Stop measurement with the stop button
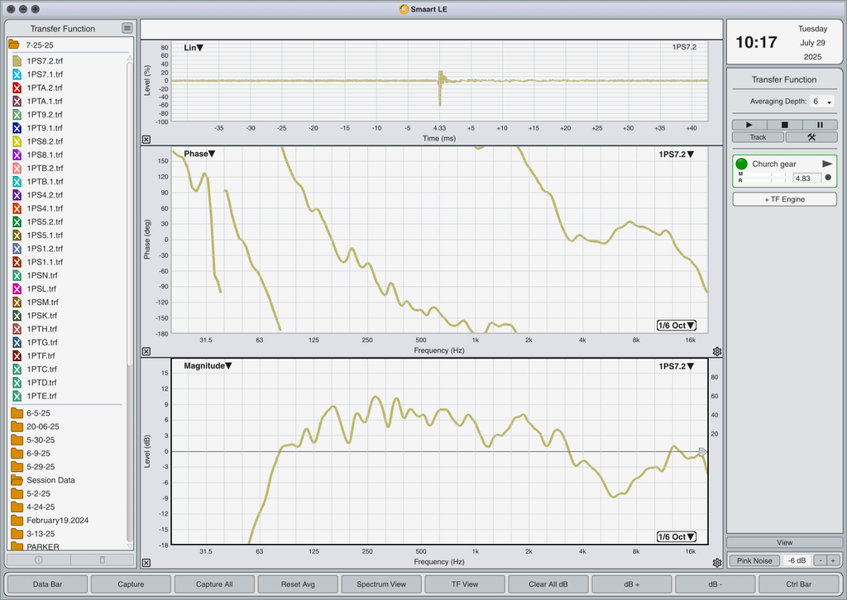Screen dimensions: 847x600 click(x=784, y=125)
